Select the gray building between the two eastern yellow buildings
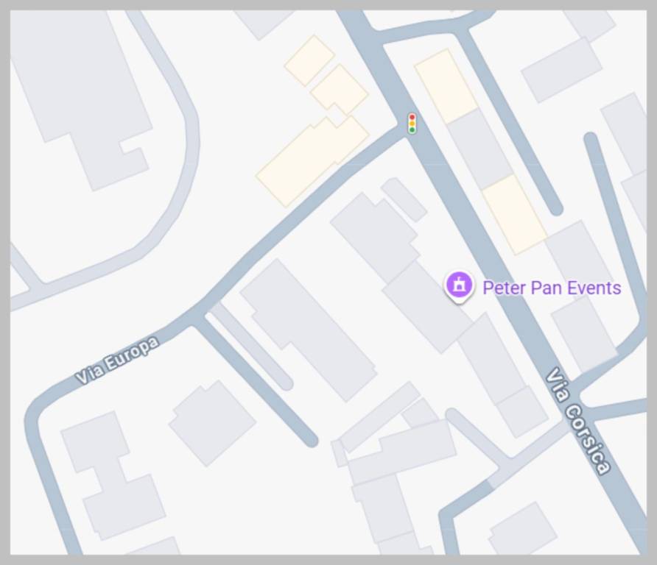The height and width of the screenshot is (565, 657). point(480,149)
